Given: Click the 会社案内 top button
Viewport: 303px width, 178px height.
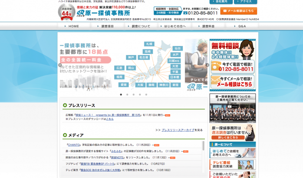Looking at the screenshot, I should (x=221, y=2).
